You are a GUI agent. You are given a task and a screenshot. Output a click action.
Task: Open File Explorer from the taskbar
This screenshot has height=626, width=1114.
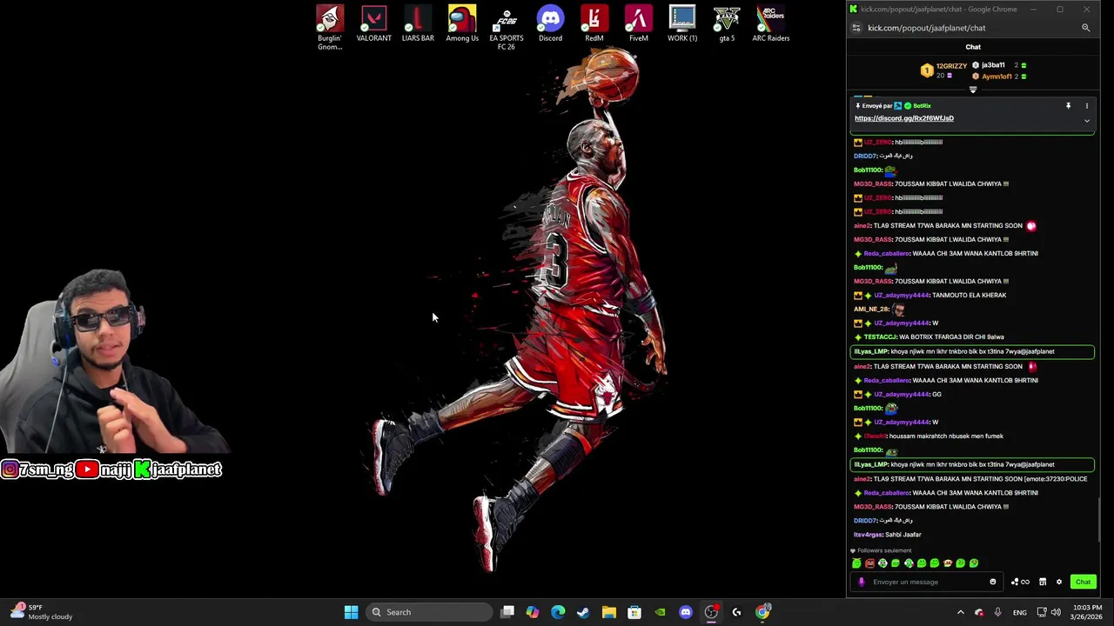pyautogui.click(x=609, y=612)
